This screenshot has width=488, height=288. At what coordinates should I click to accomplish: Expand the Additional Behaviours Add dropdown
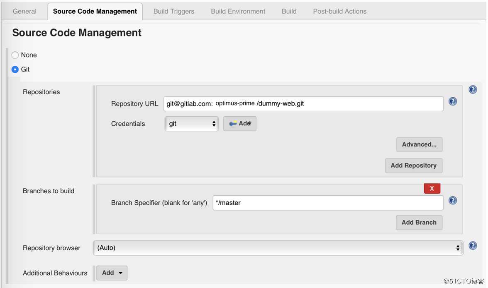point(112,273)
